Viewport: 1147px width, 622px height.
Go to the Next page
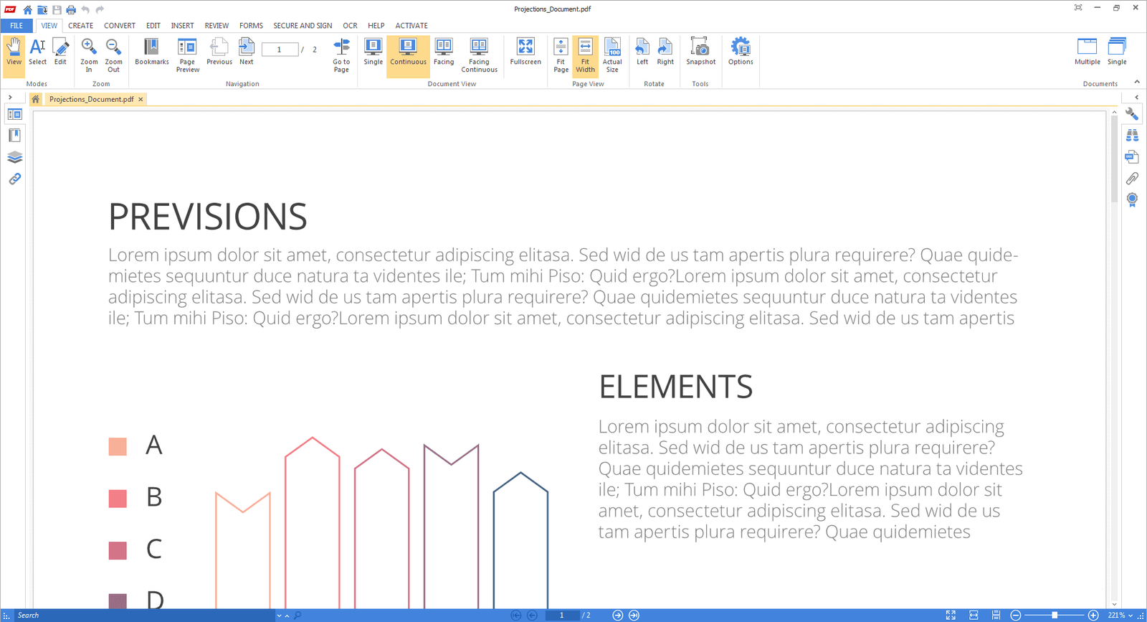click(x=246, y=52)
